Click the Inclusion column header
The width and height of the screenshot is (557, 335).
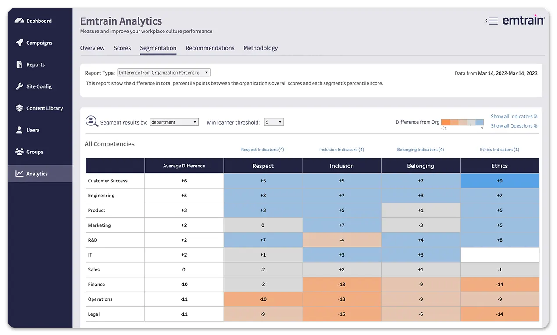click(x=342, y=166)
